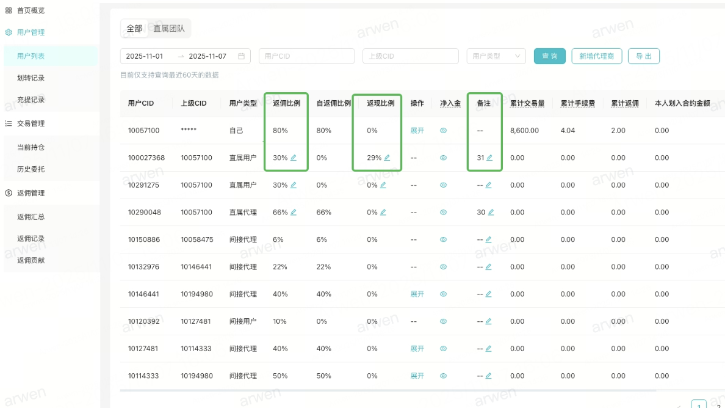The image size is (725, 408).
Task: Edit remark 31 for user 100027368
Action: point(489,158)
